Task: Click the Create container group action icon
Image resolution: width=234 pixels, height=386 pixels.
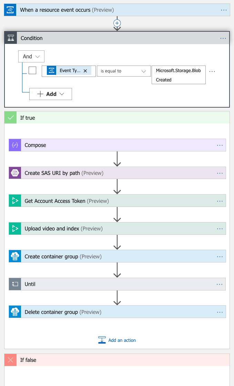Action: (x=14, y=256)
